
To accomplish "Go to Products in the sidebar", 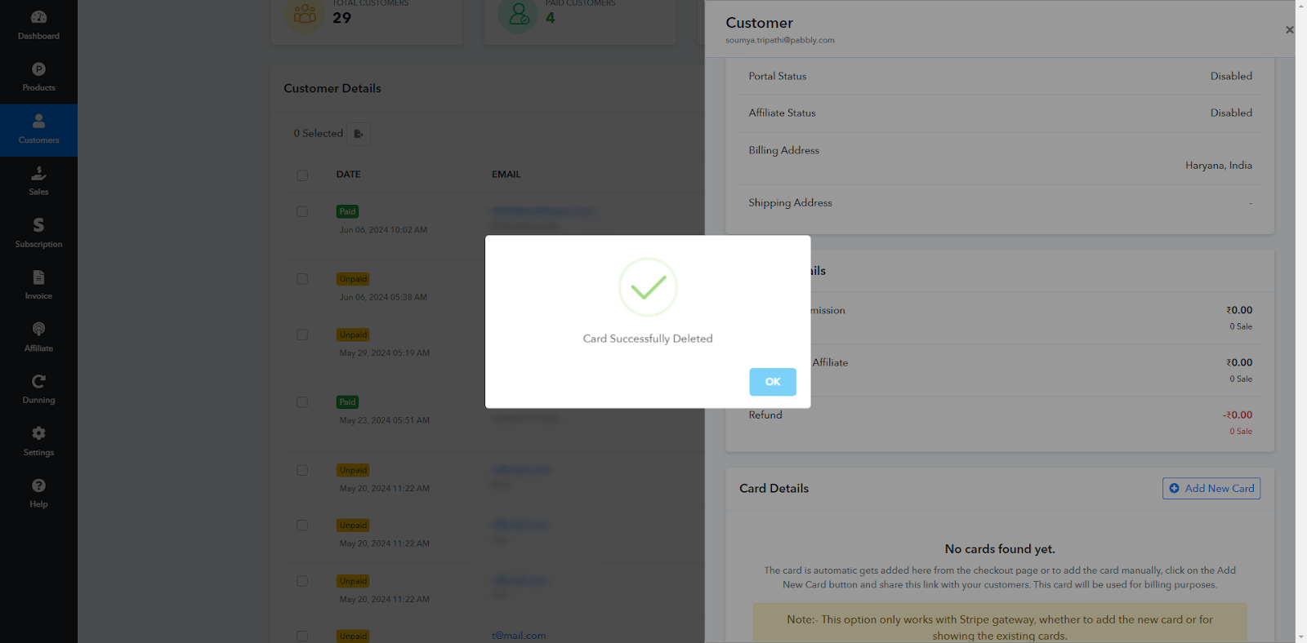I will click(x=38, y=78).
